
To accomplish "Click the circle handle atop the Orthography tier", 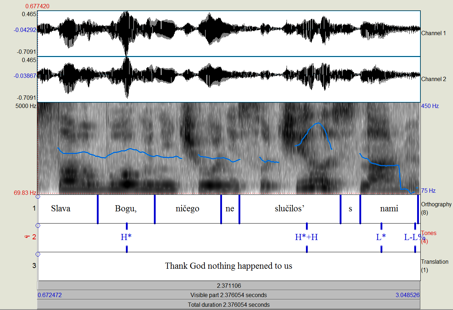I will point(38,197).
